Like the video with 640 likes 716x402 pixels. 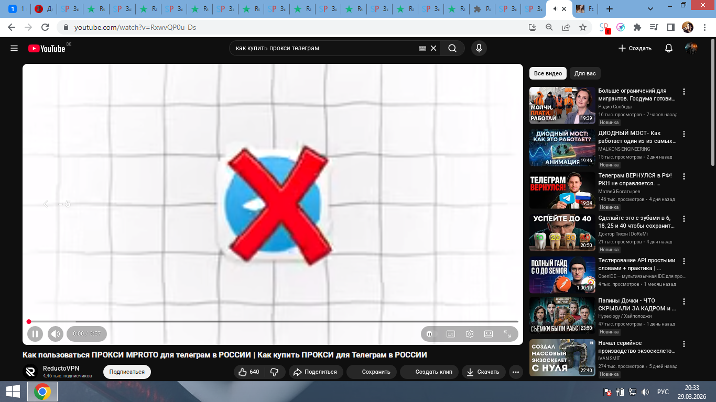click(249, 372)
